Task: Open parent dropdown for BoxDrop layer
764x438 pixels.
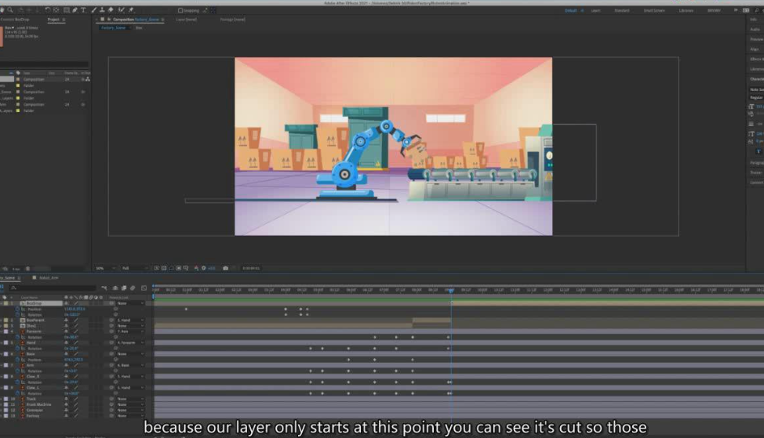Action: (x=128, y=303)
